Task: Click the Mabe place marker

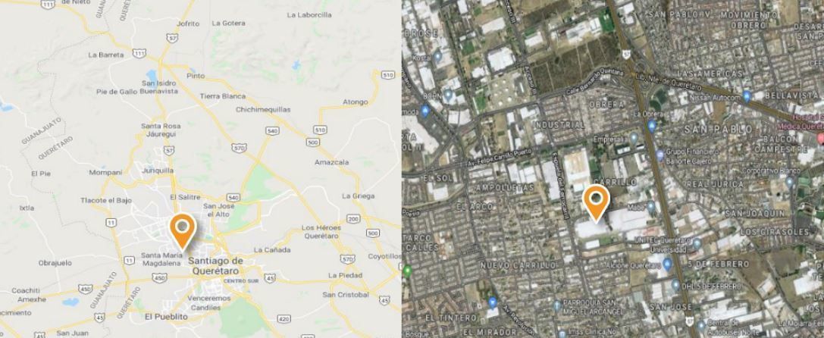Action: point(650,207)
